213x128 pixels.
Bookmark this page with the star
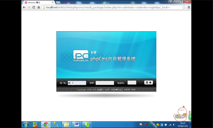pos(184,7)
